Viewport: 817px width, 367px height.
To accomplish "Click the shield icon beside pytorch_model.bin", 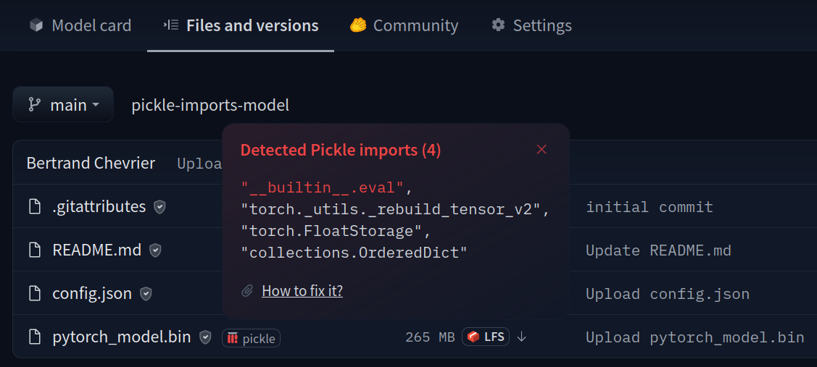I will [206, 337].
